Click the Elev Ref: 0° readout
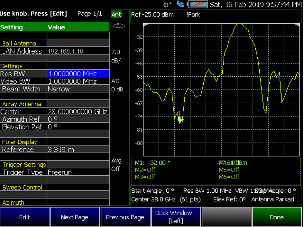The image size is (304, 227). click(x=230, y=199)
